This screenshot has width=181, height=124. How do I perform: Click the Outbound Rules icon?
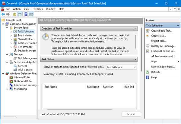[11, 81]
